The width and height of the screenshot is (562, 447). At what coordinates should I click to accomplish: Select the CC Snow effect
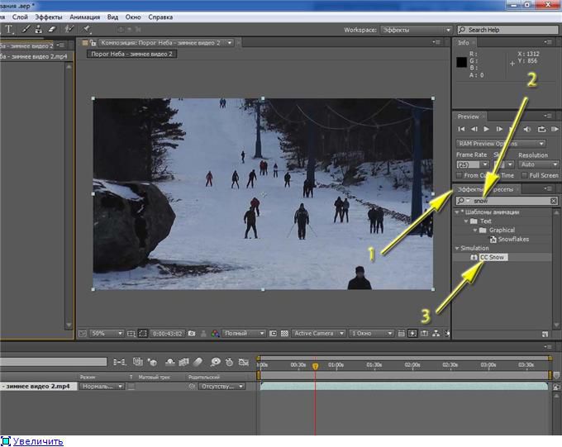(x=493, y=258)
